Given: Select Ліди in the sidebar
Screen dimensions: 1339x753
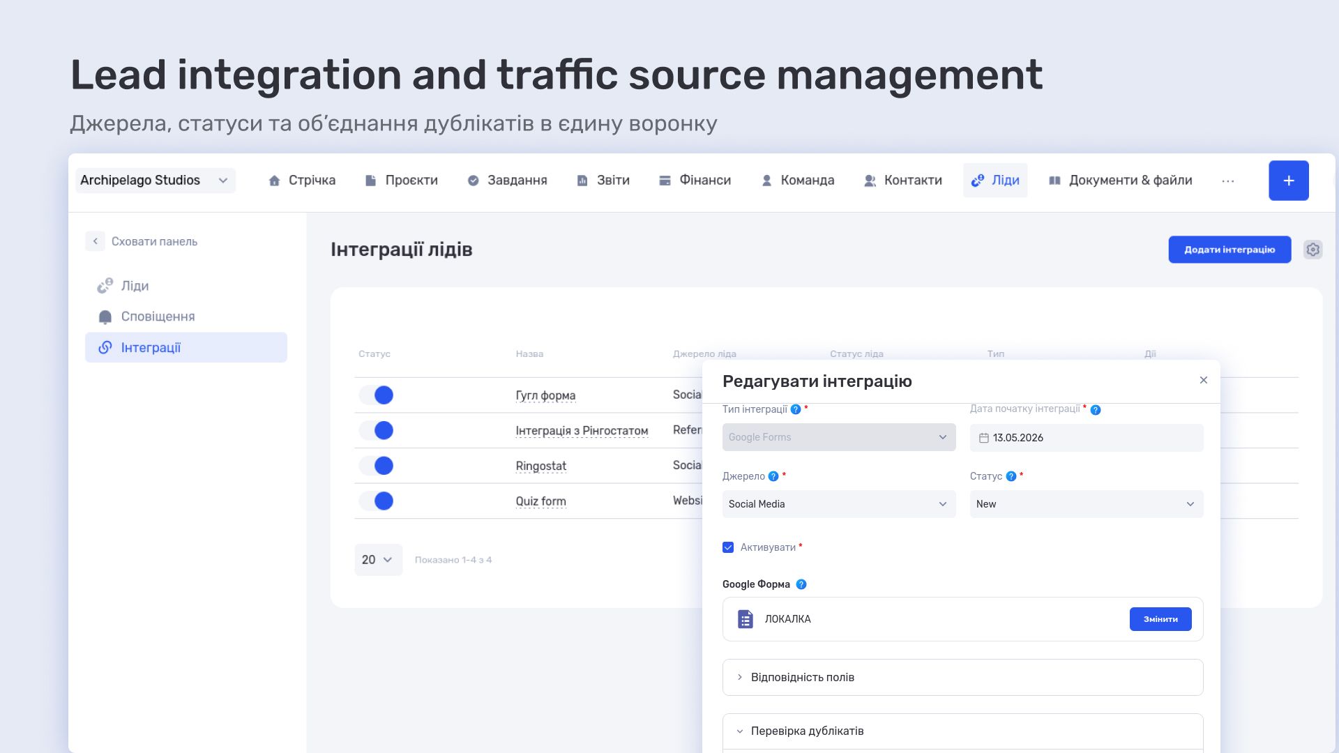Looking at the screenshot, I should tap(186, 286).
